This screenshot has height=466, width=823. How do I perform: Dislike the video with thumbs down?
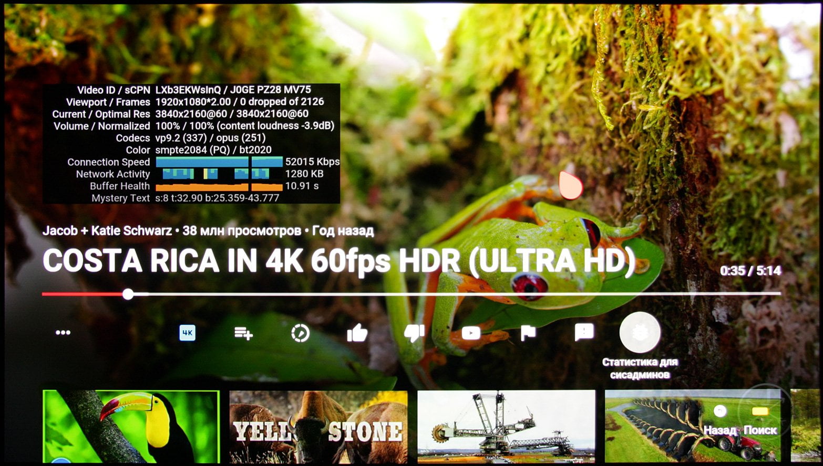pyautogui.click(x=414, y=333)
